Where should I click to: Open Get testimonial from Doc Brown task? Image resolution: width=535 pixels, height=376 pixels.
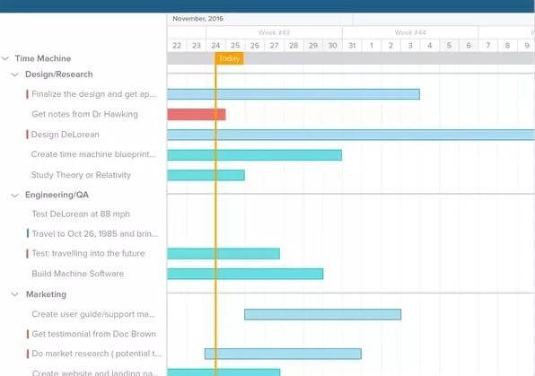click(94, 334)
